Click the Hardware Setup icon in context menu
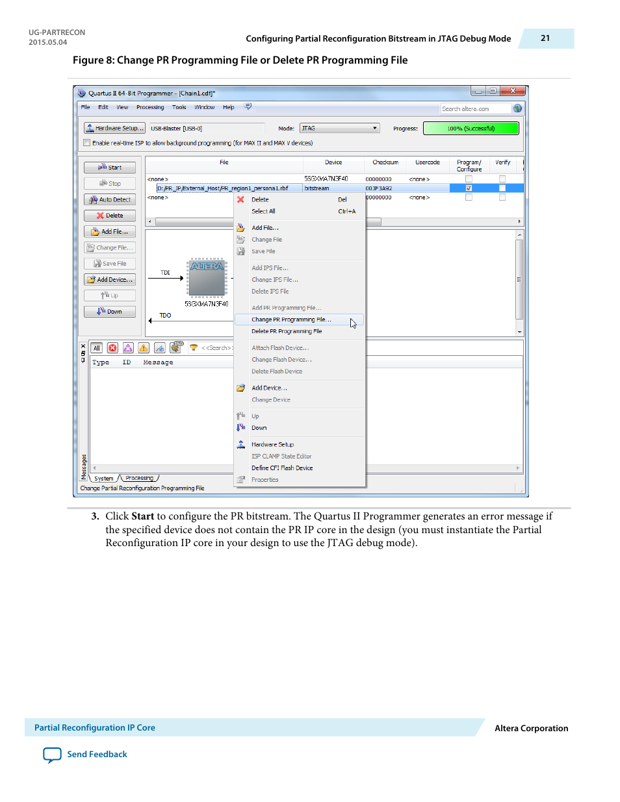The height and width of the screenshot is (802, 620). pos(240,444)
